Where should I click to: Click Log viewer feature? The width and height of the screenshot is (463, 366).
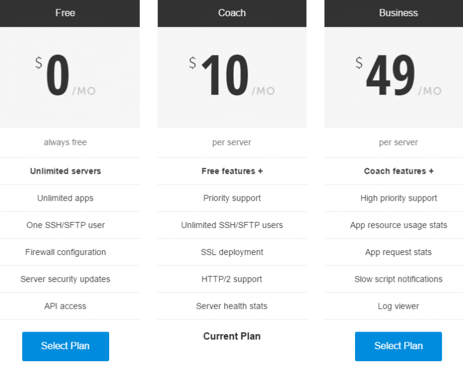398,306
